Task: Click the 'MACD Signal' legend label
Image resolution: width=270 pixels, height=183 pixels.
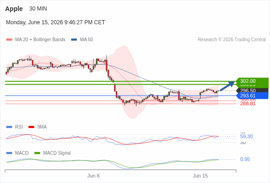Action: point(57,153)
